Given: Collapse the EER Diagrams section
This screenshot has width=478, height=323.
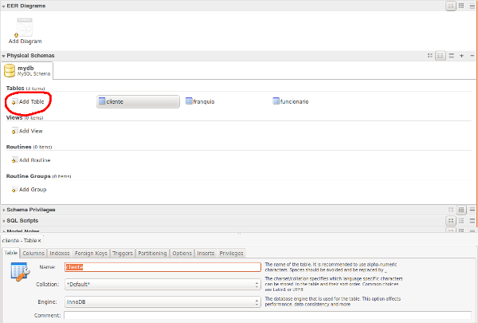Looking at the screenshot, I should pyautogui.click(x=3, y=6).
